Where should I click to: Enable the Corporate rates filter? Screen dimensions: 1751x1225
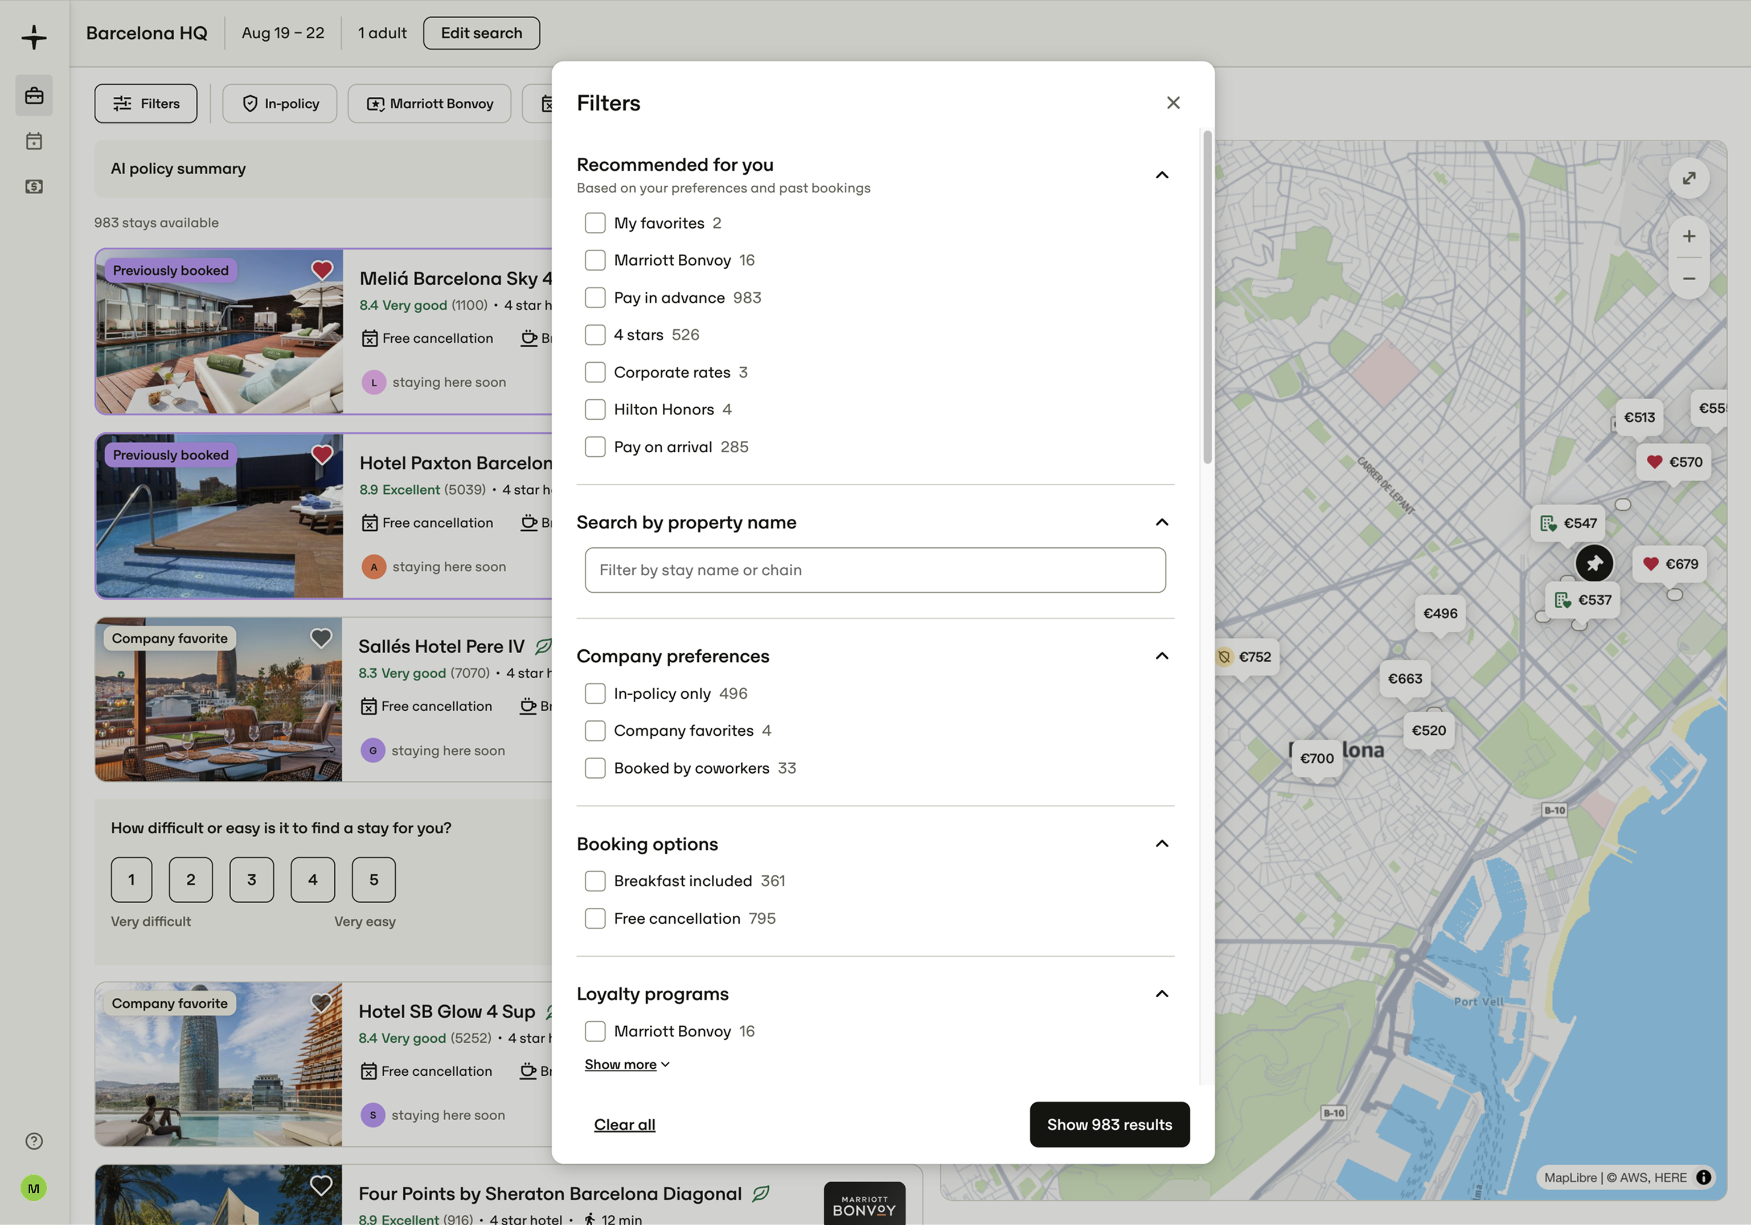click(595, 372)
